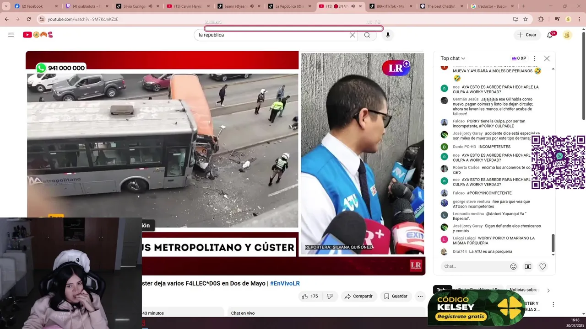Open live chat options three-dot menu

point(534,58)
